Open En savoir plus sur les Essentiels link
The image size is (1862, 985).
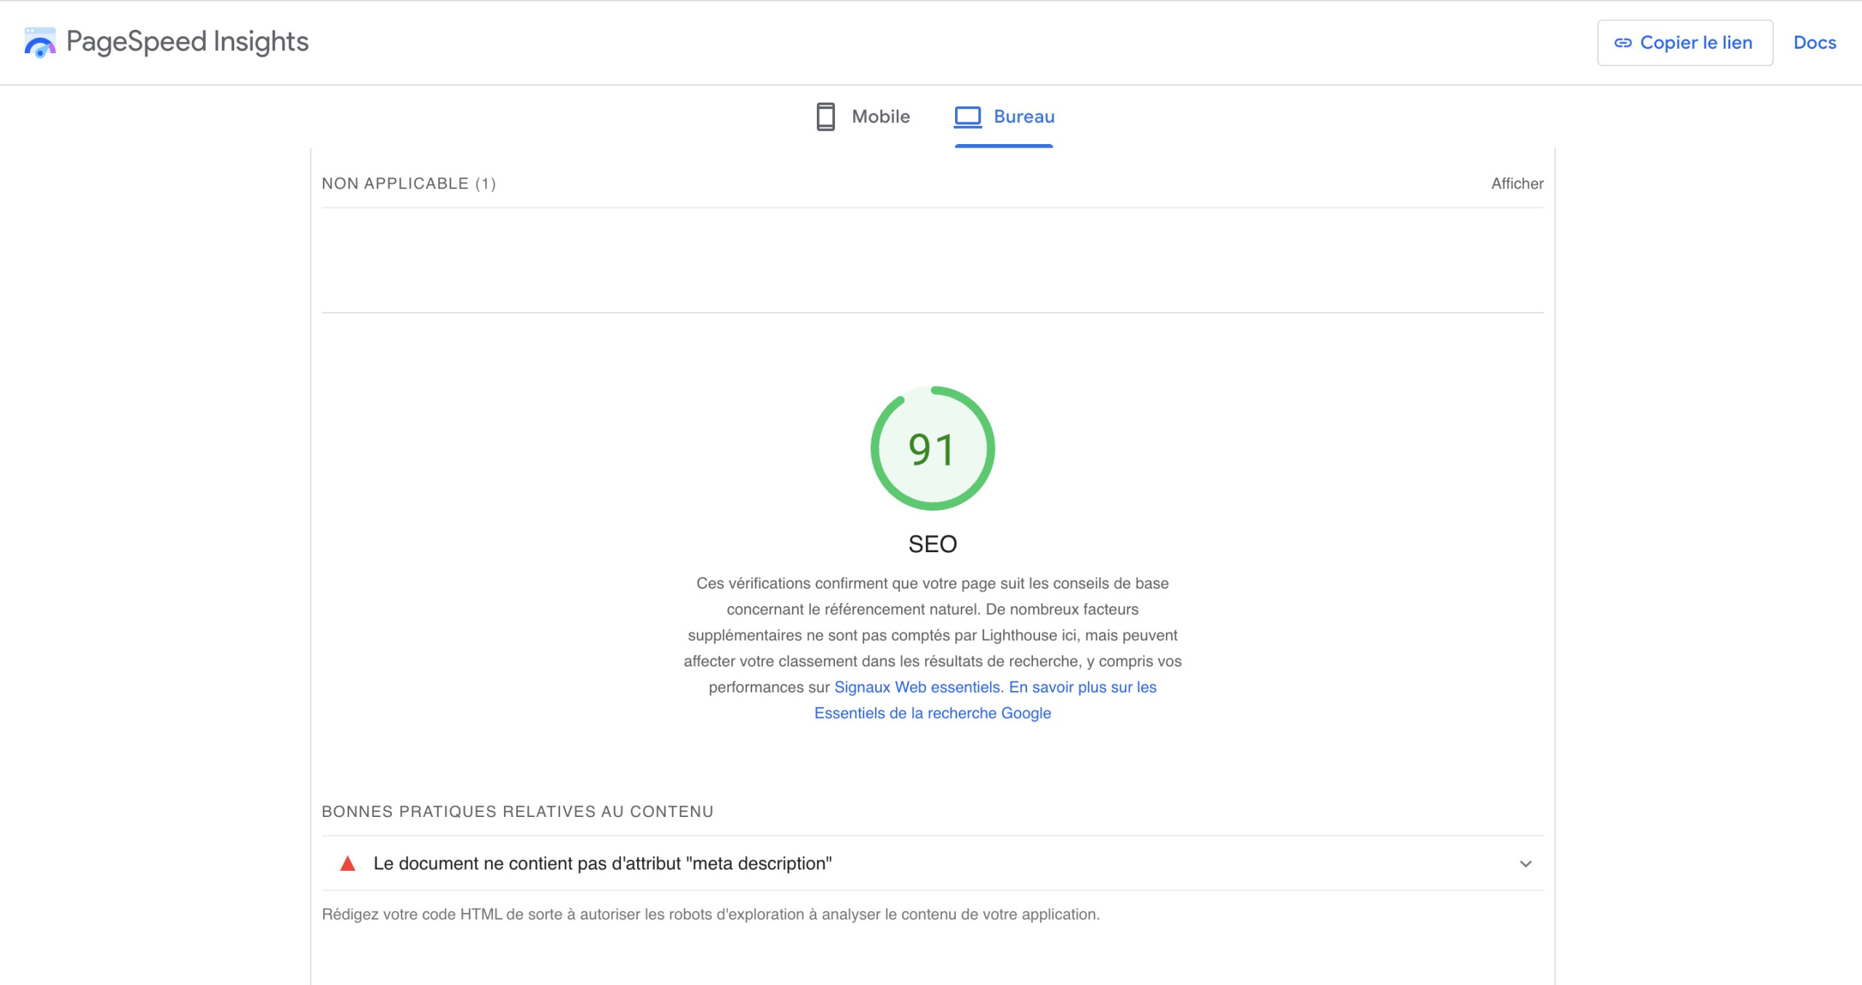click(985, 700)
